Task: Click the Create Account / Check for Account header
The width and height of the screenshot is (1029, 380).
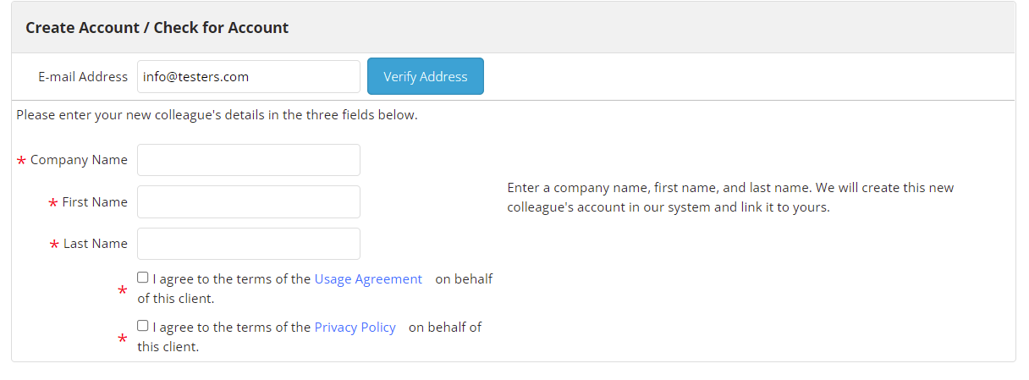Action: (x=157, y=27)
